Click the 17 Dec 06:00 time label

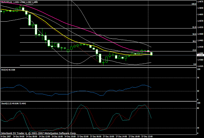[x=96, y=136]
